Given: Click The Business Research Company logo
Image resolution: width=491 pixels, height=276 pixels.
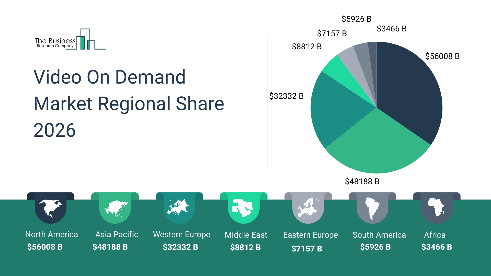Looking at the screenshot, I should [x=70, y=40].
